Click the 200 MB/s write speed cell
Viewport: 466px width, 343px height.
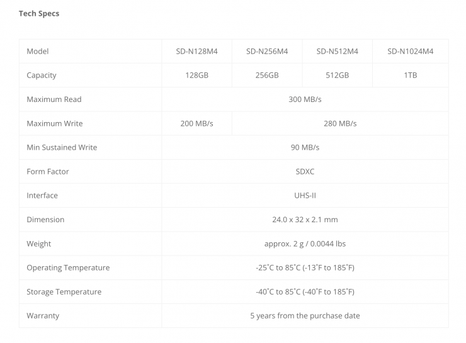click(196, 123)
